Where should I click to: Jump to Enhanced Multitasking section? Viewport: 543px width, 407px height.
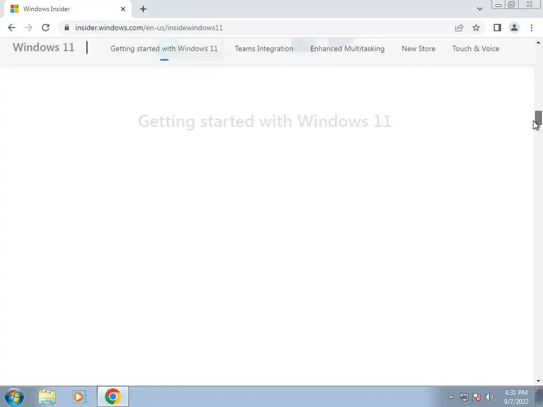(x=347, y=49)
